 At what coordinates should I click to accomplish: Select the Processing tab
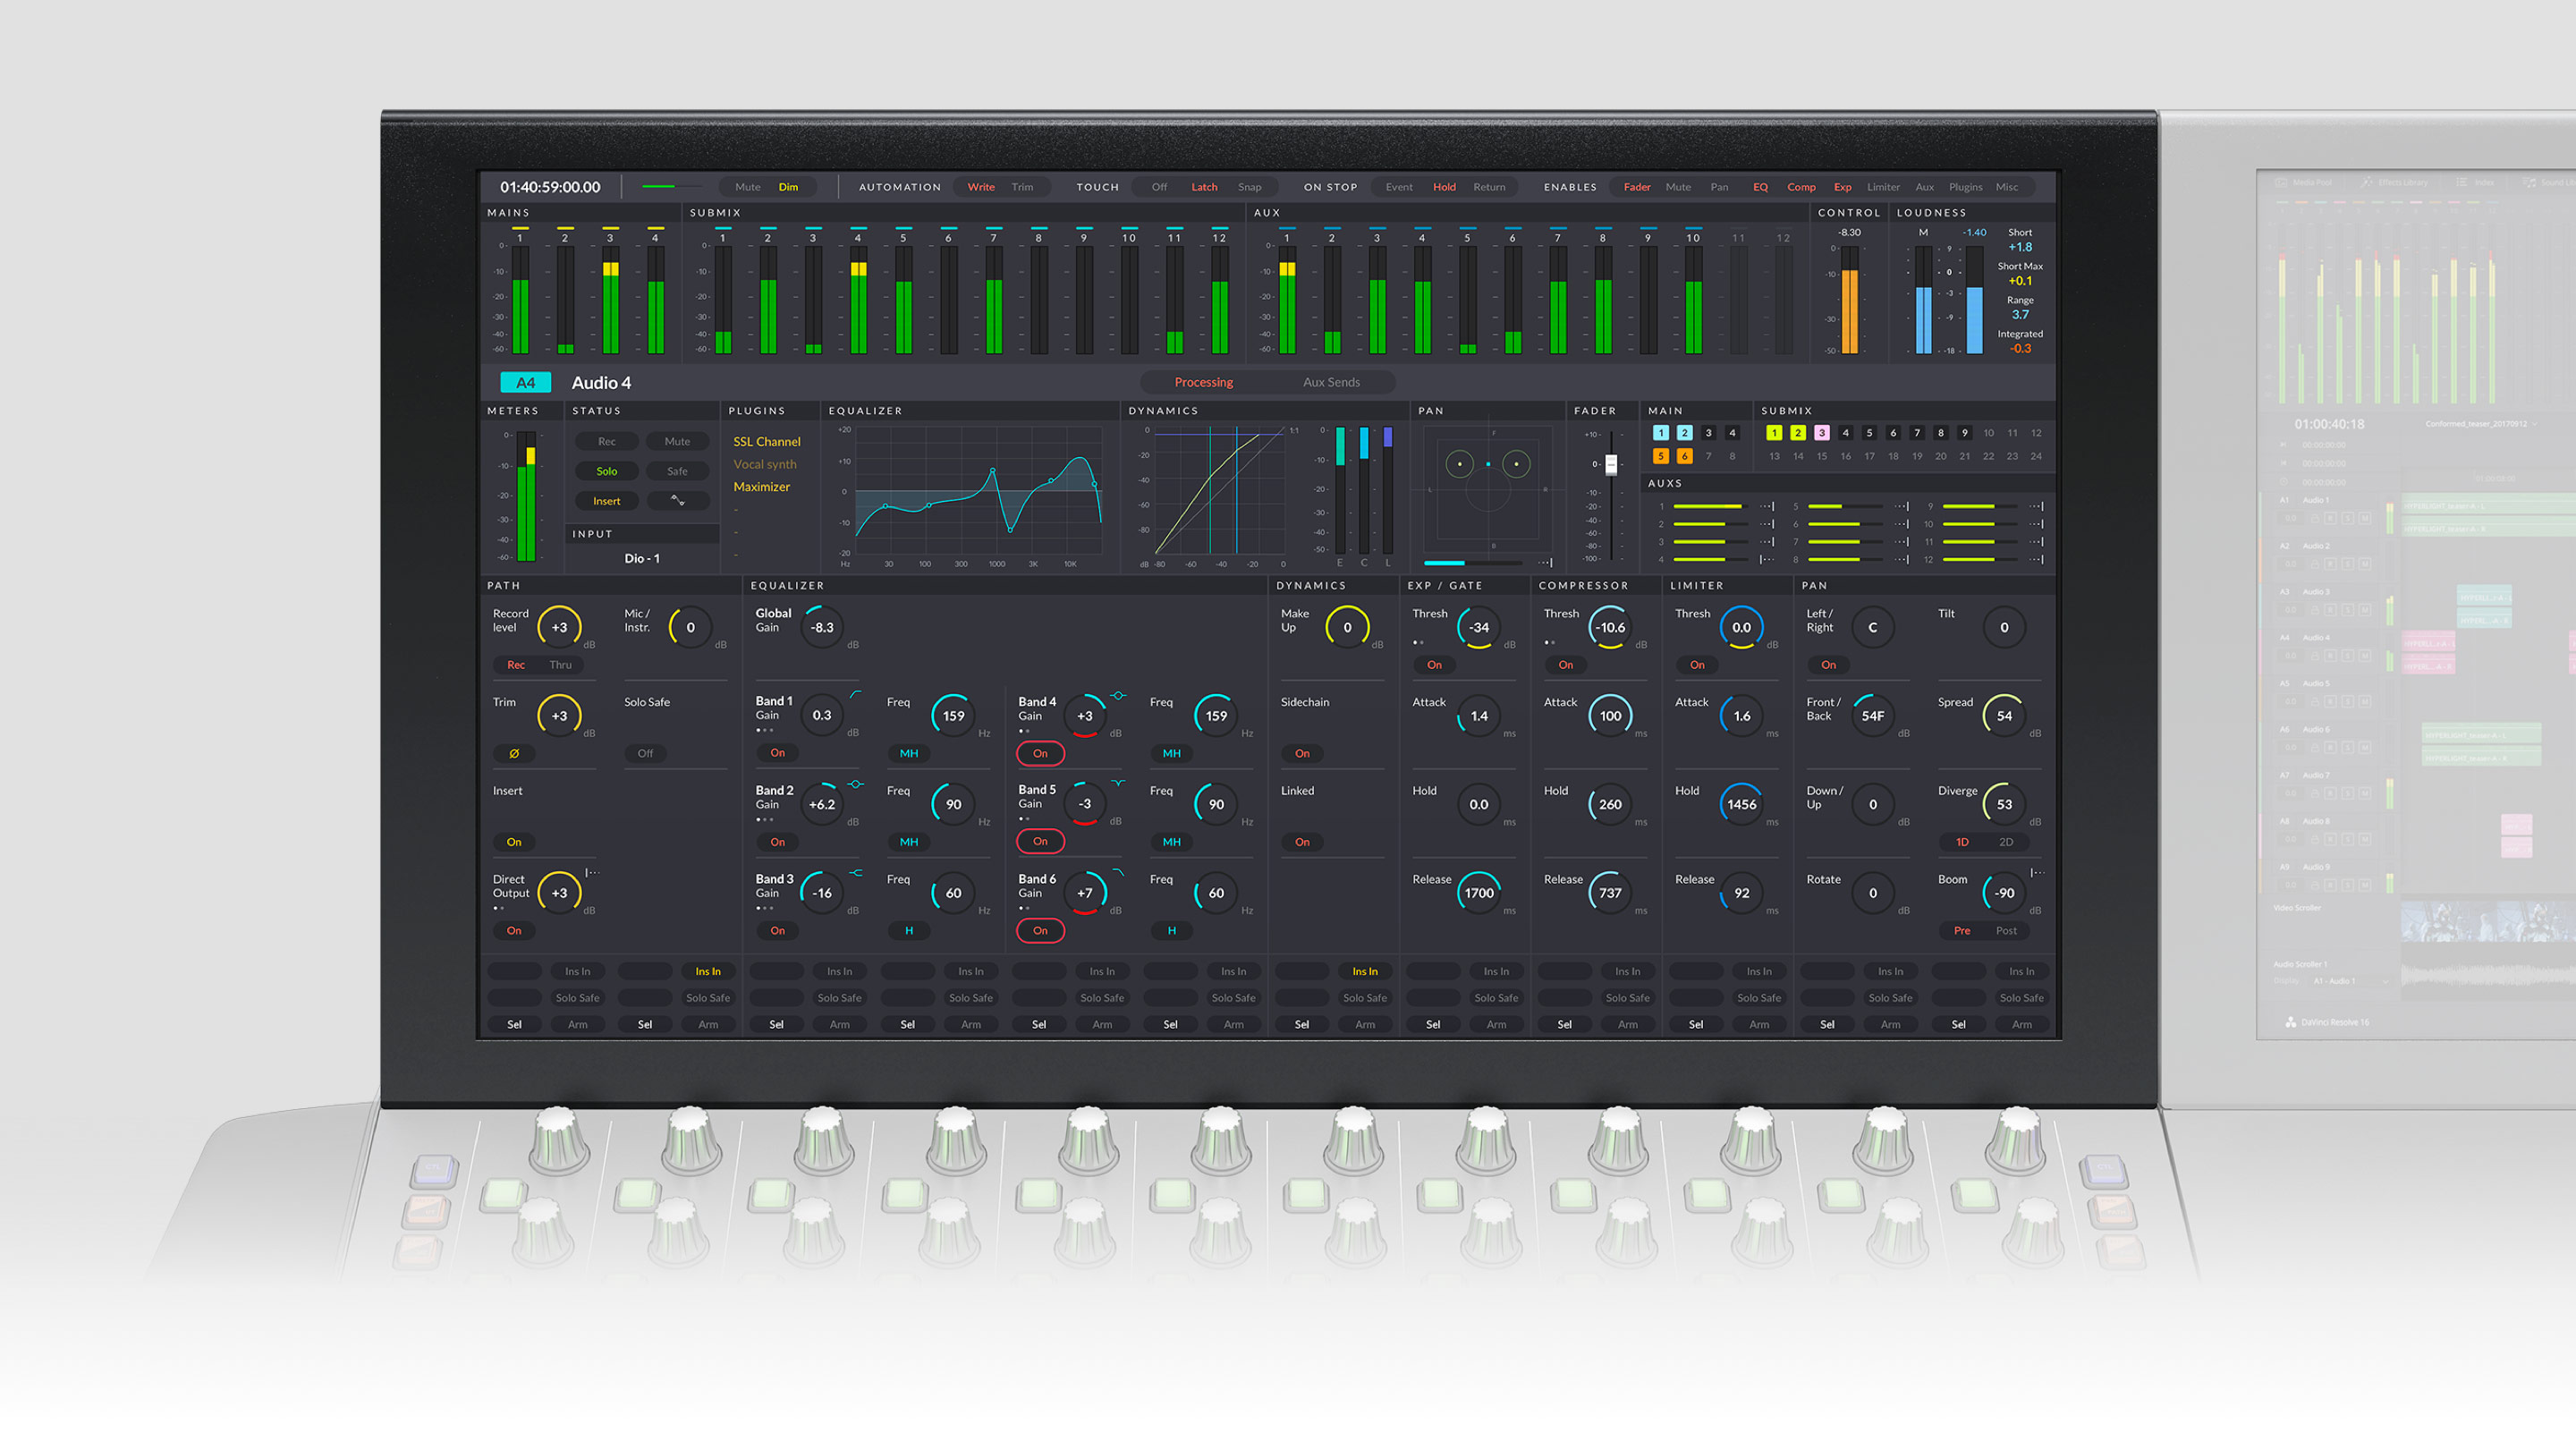point(1203,382)
